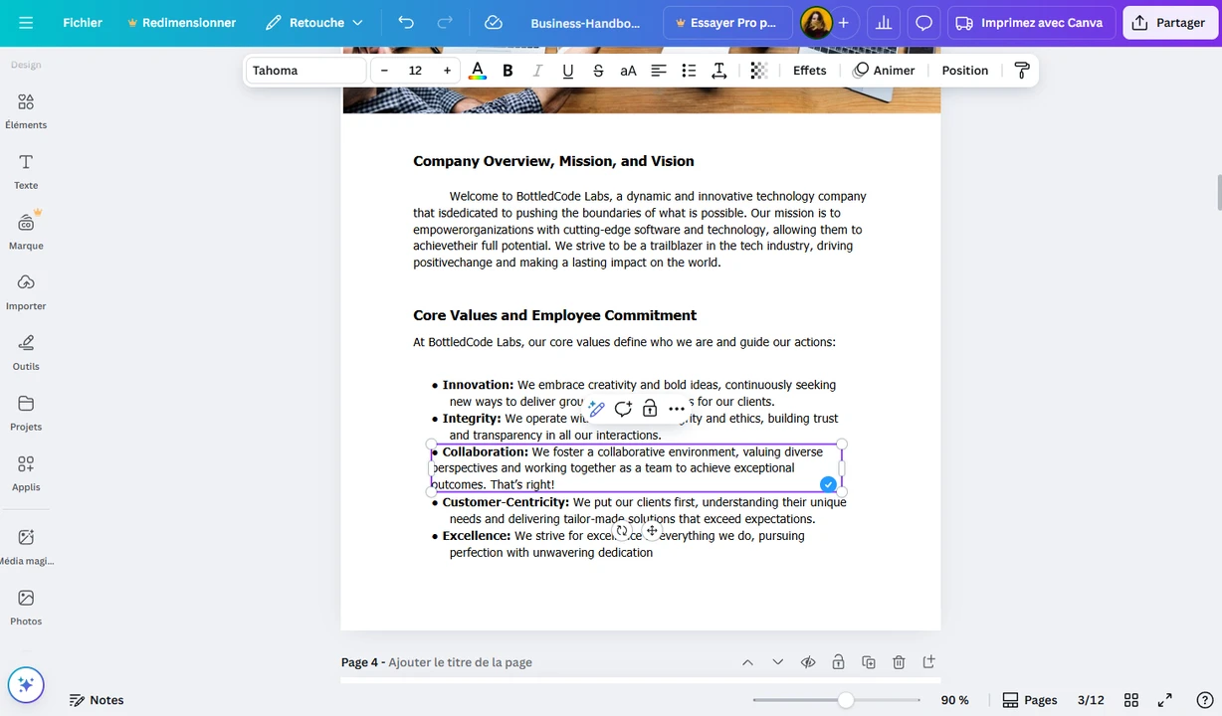Add a new page after page 4
This screenshot has height=716, width=1222.
pyautogui.click(x=929, y=662)
